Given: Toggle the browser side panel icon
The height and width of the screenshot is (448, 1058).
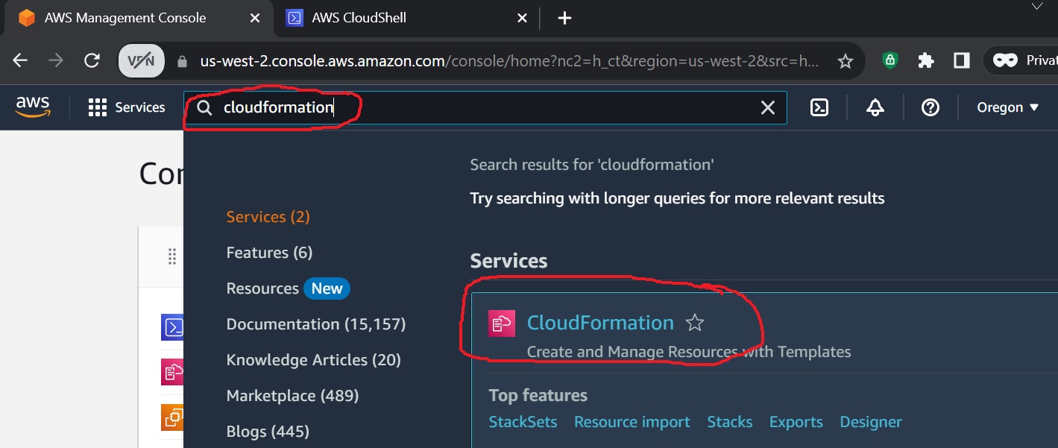Looking at the screenshot, I should (962, 61).
